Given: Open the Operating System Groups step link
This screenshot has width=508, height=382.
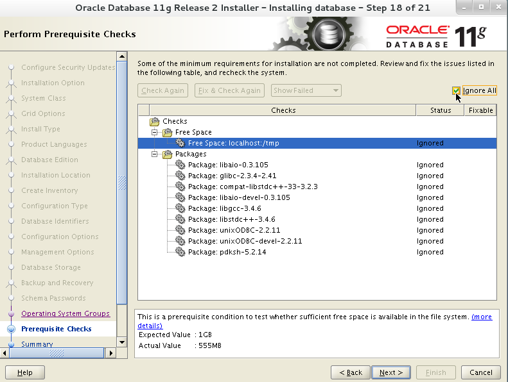Looking at the screenshot, I should coord(66,313).
